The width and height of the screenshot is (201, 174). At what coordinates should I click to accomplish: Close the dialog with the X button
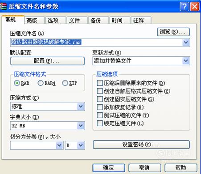pos(195,7)
